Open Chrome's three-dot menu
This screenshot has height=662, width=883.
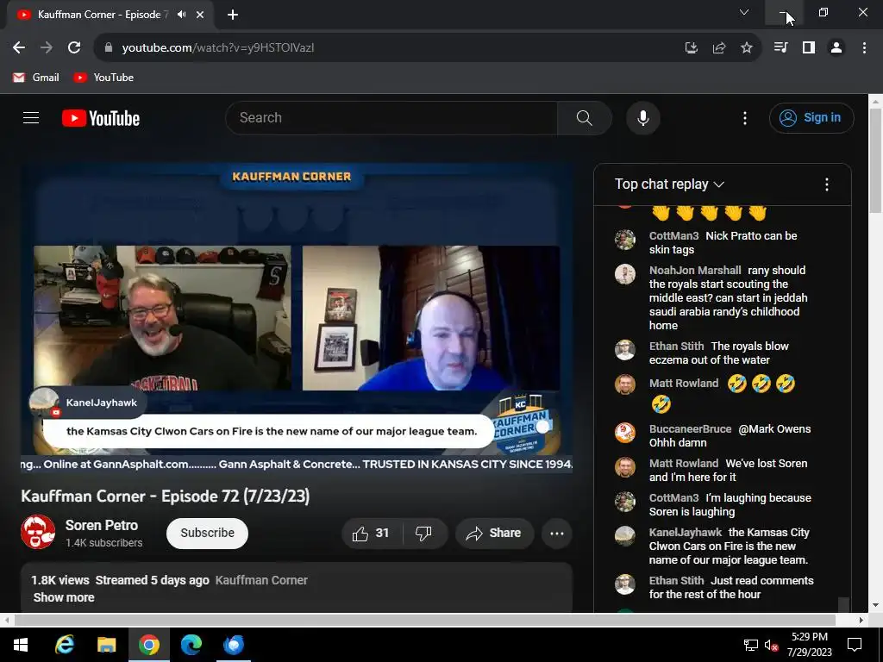point(864,48)
